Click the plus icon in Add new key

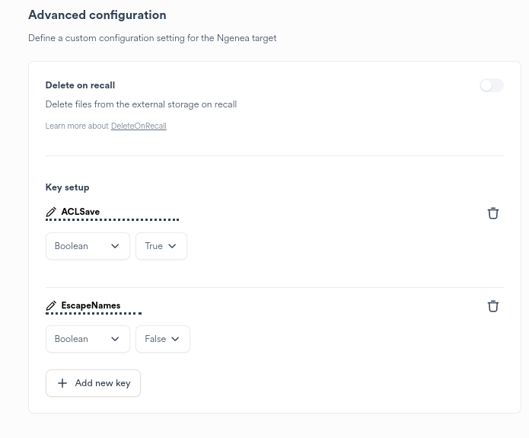point(62,383)
